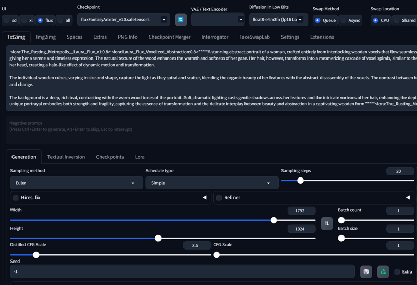Image resolution: width=417 pixels, height=285 pixels.
Task: Open the Checkpoint dropdown
Action: pyautogui.click(x=123, y=20)
